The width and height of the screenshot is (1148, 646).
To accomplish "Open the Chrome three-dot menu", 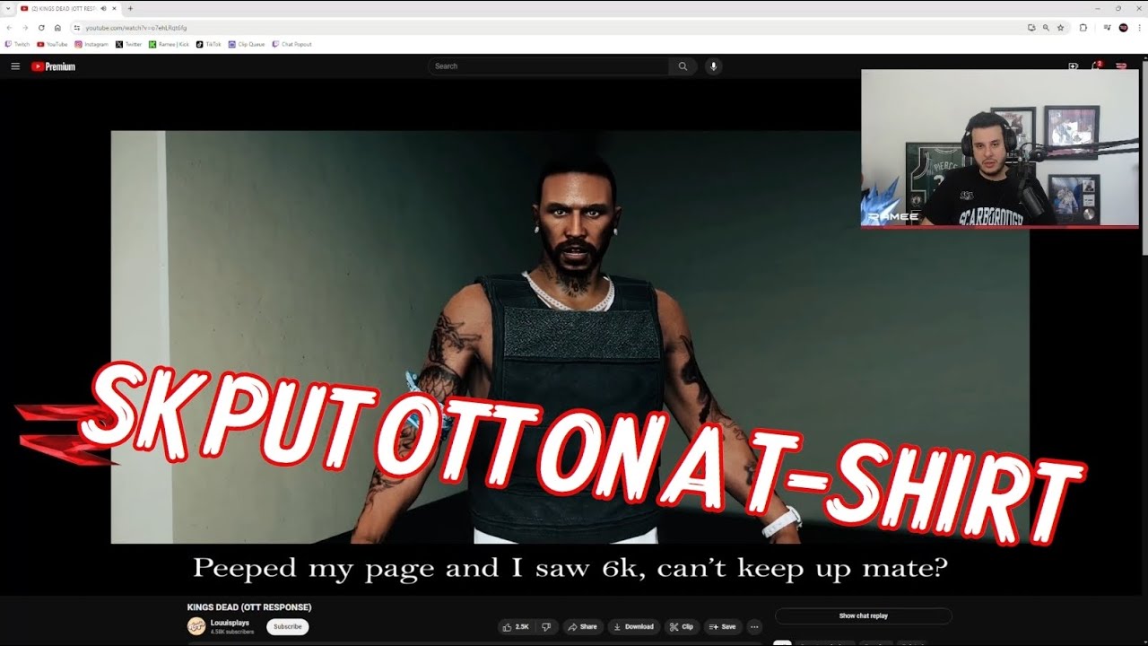I will [x=1139, y=28].
